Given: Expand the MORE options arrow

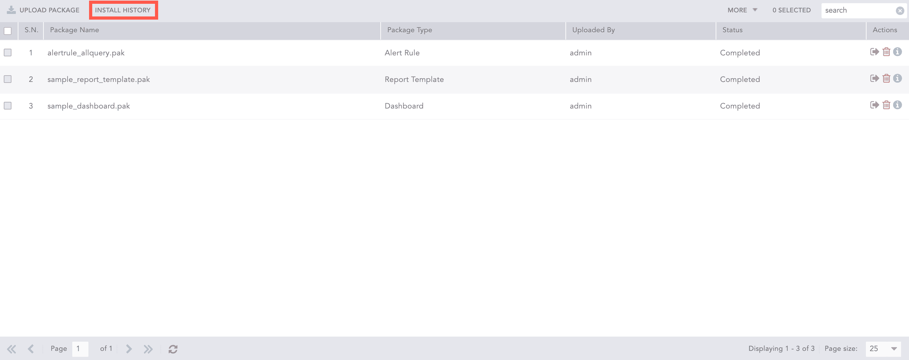Looking at the screenshot, I should tap(755, 10).
